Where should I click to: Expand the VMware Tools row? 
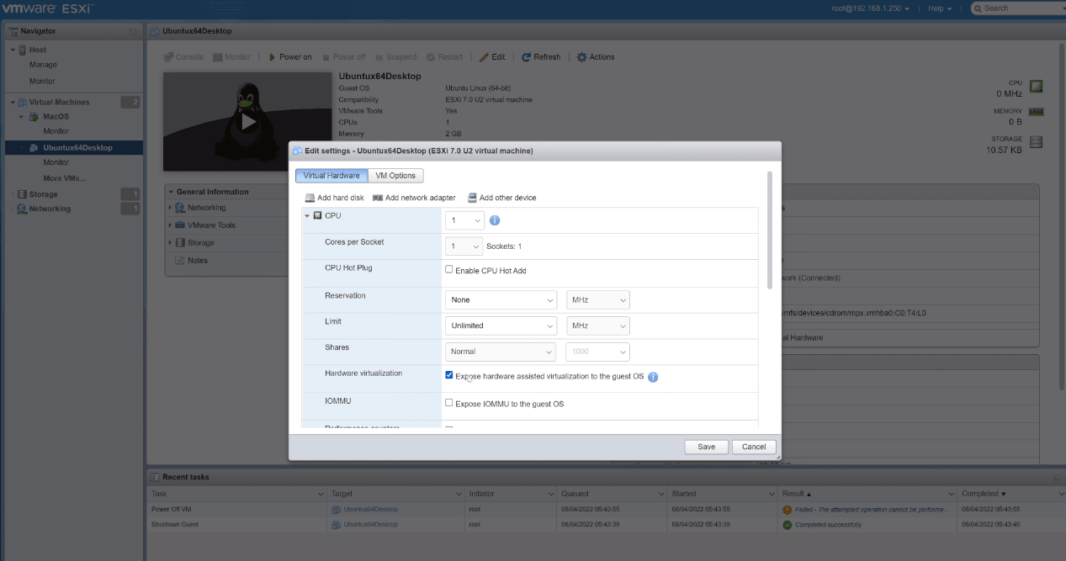[x=170, y=225]
